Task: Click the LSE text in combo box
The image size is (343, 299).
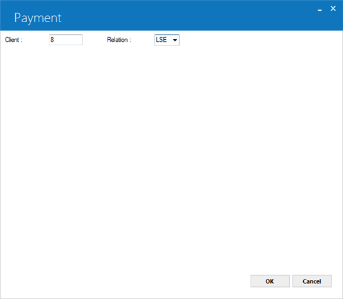Action: pyautogui.click(x=161, y=40)
